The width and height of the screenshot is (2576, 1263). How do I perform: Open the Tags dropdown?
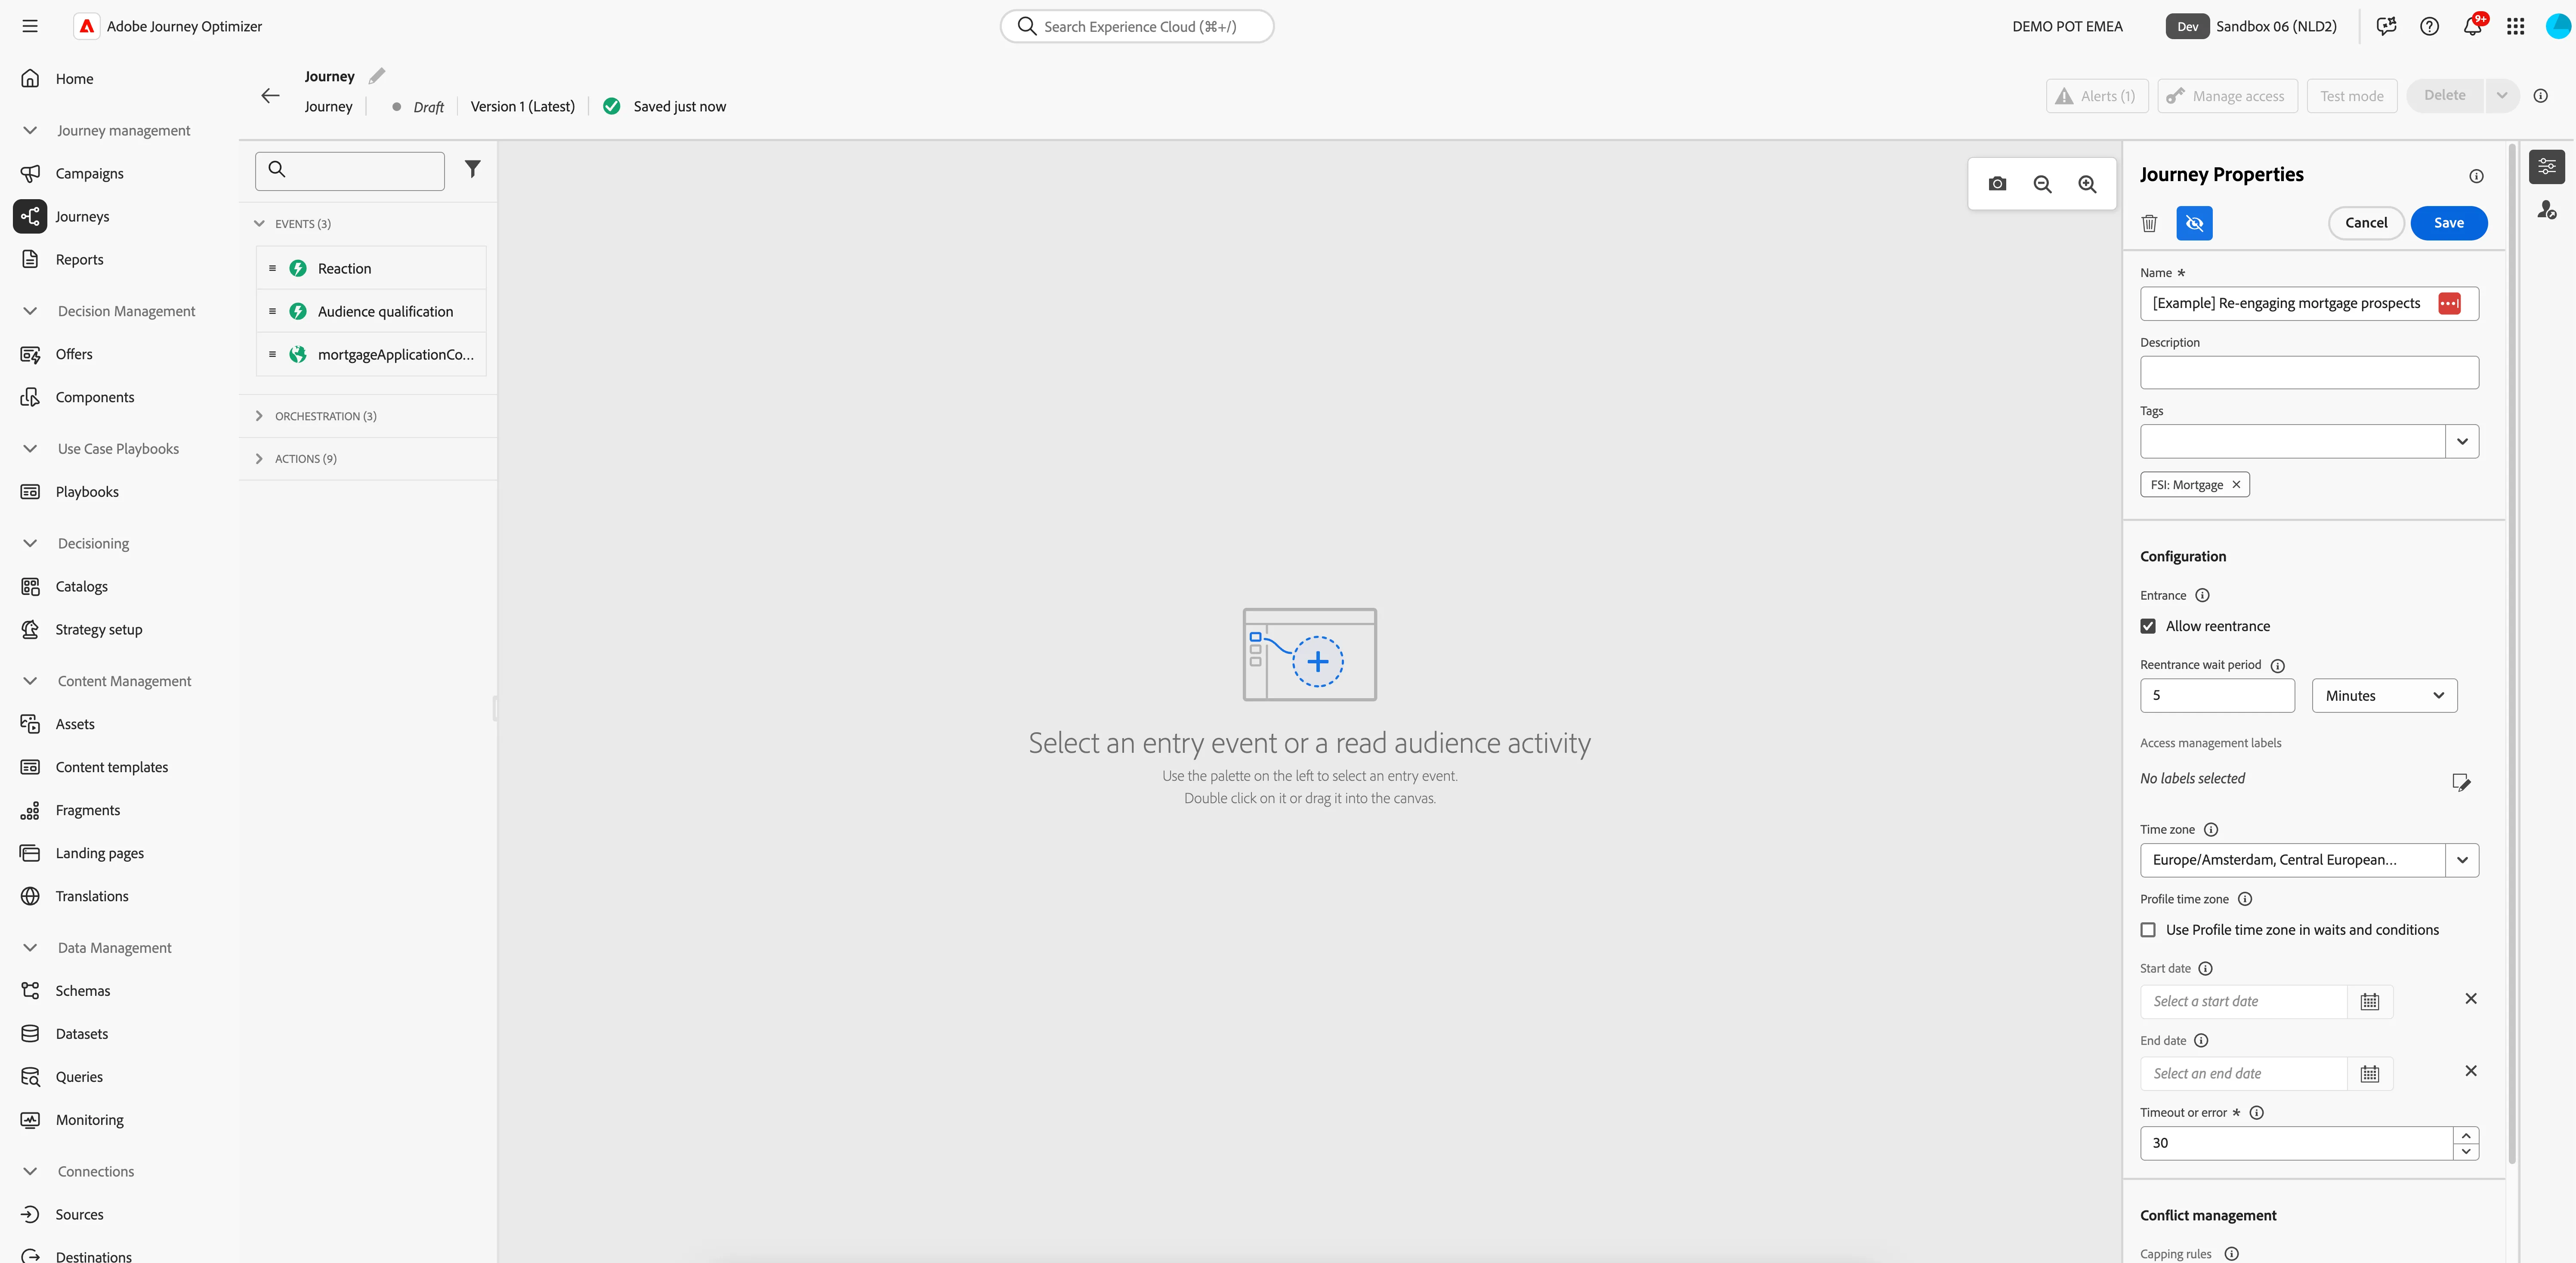(2461, 441)
